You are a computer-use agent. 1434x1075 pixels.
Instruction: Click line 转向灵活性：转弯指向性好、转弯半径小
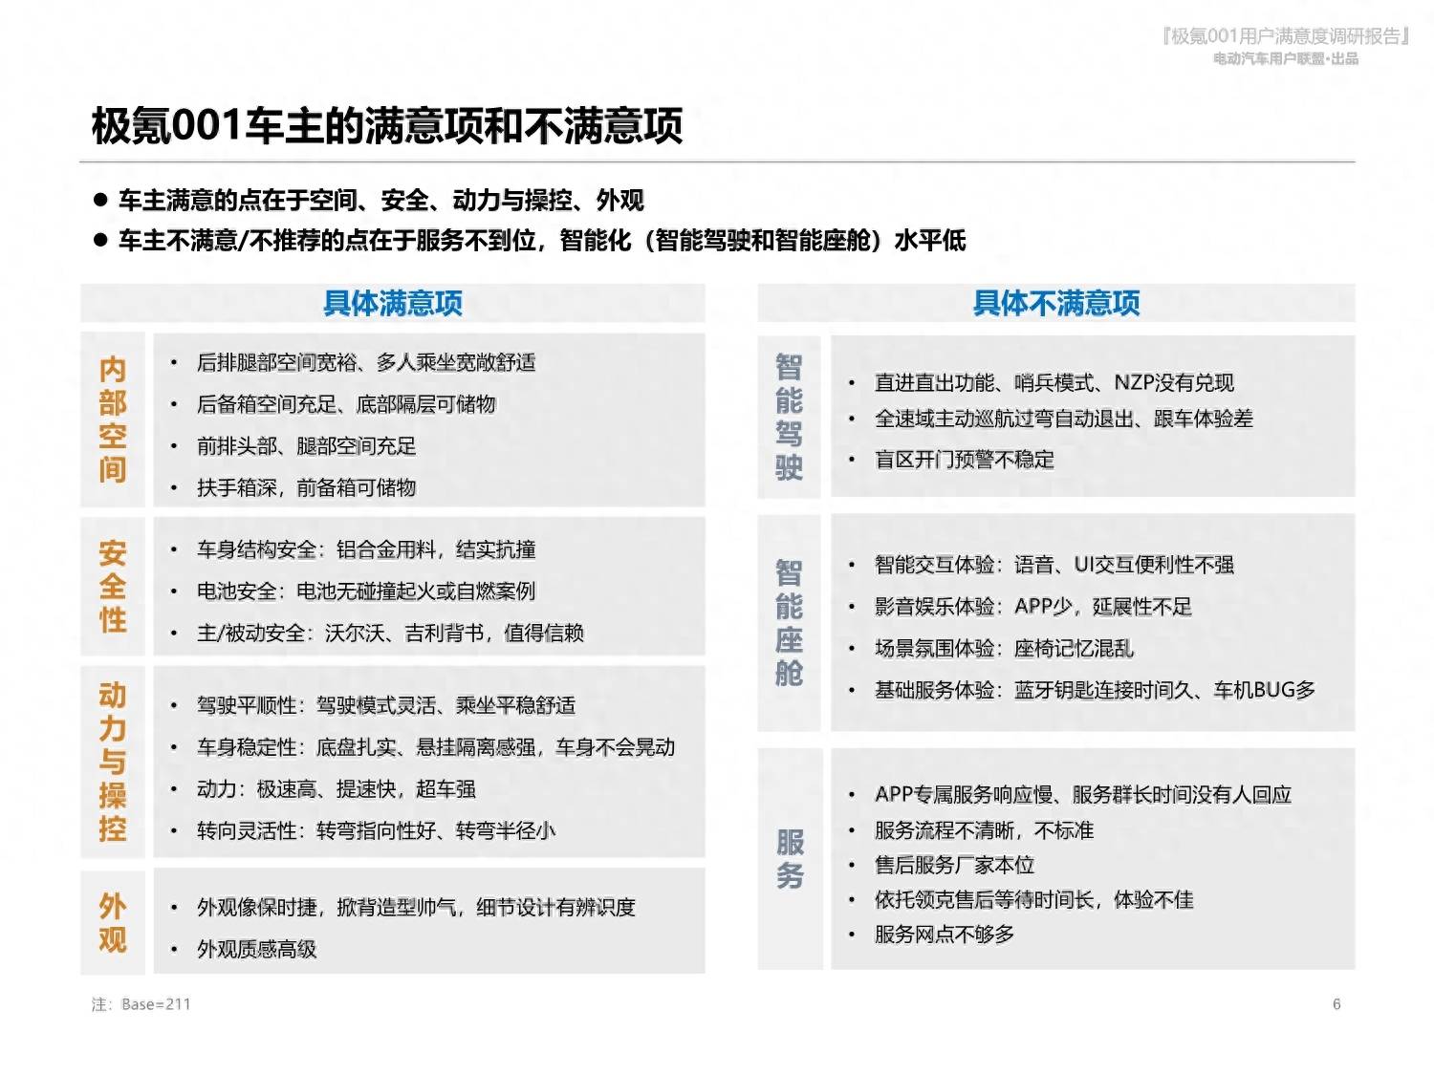point(376,831)
